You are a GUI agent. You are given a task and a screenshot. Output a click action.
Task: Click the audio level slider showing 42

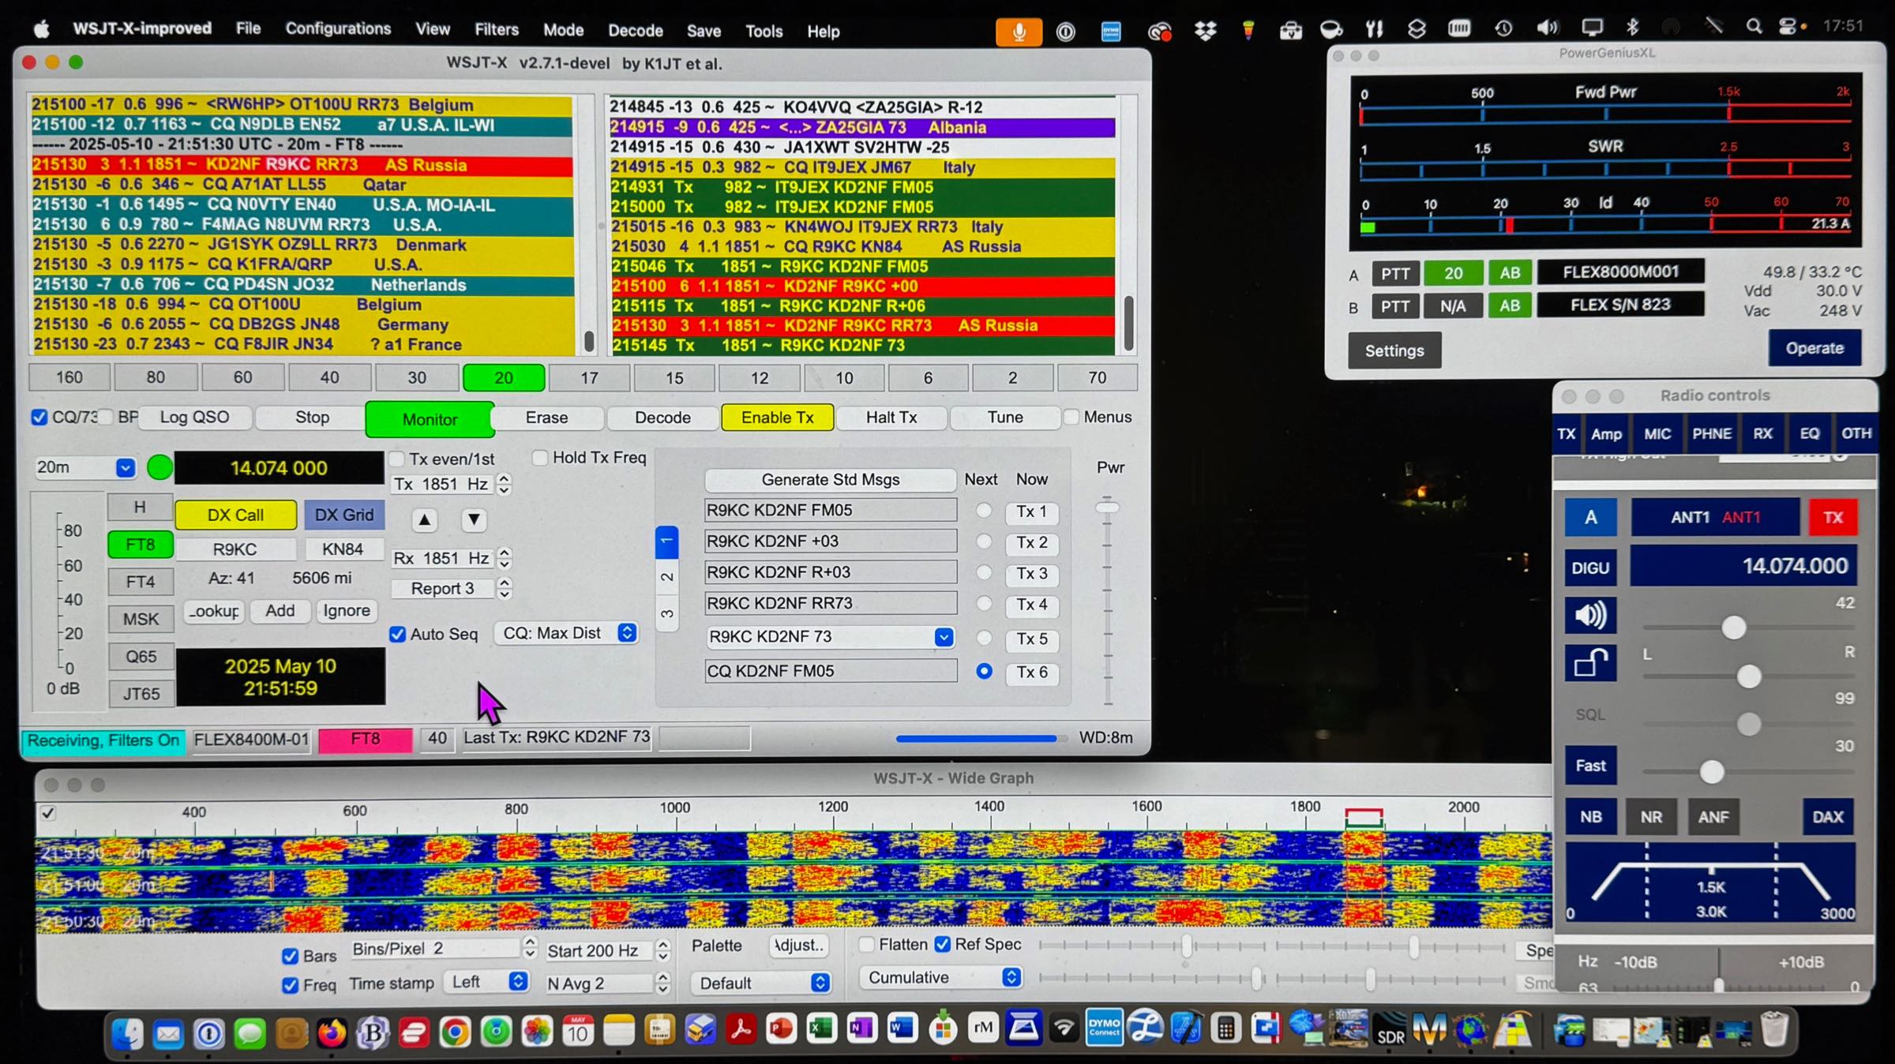[x=1734, y=628]
